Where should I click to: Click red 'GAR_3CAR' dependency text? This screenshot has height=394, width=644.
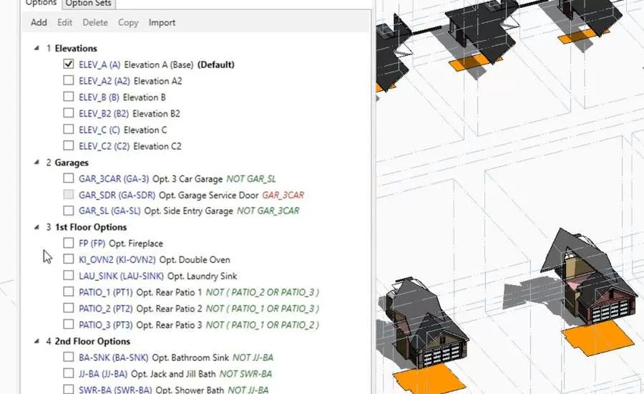283,195
